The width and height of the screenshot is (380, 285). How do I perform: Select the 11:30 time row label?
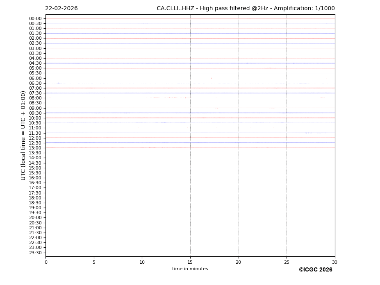tap(35, 133)
